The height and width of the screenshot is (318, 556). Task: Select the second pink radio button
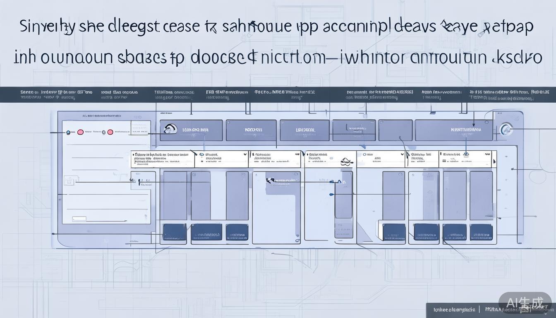coord(110,132)
